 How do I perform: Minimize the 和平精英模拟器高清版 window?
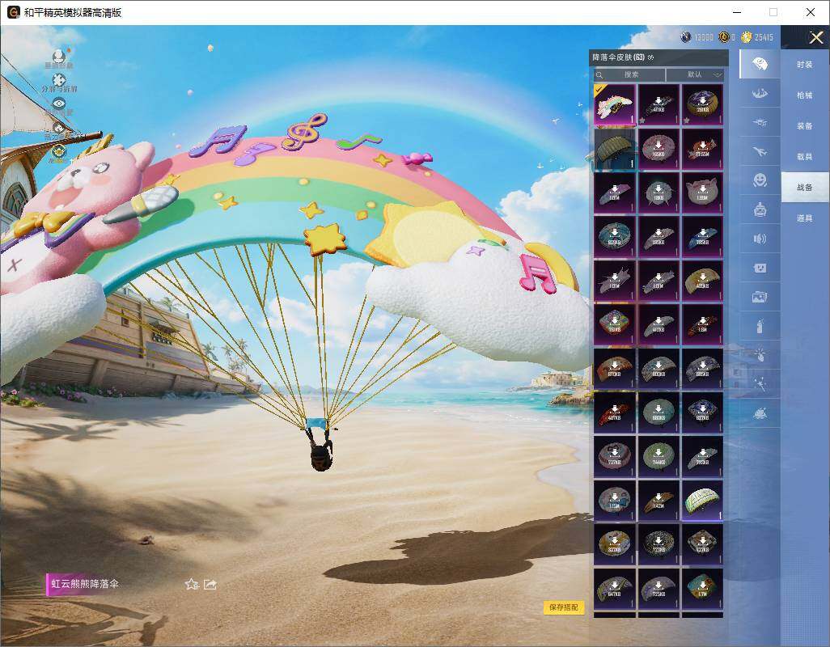[x=737, y=12]
